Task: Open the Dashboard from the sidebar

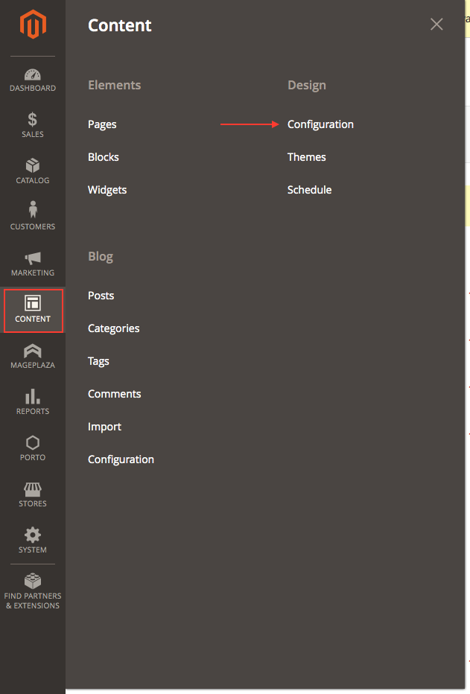Action: click(32, 80)
